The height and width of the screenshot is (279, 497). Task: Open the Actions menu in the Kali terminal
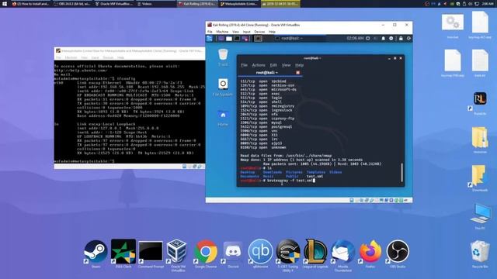259,65
